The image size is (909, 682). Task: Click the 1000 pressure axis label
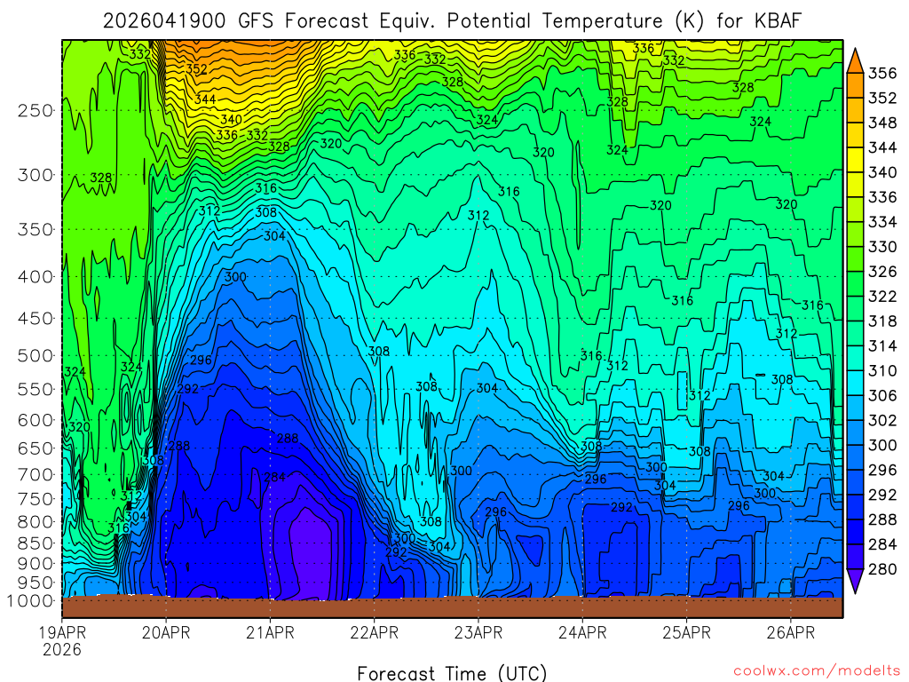tap(29, 601)
